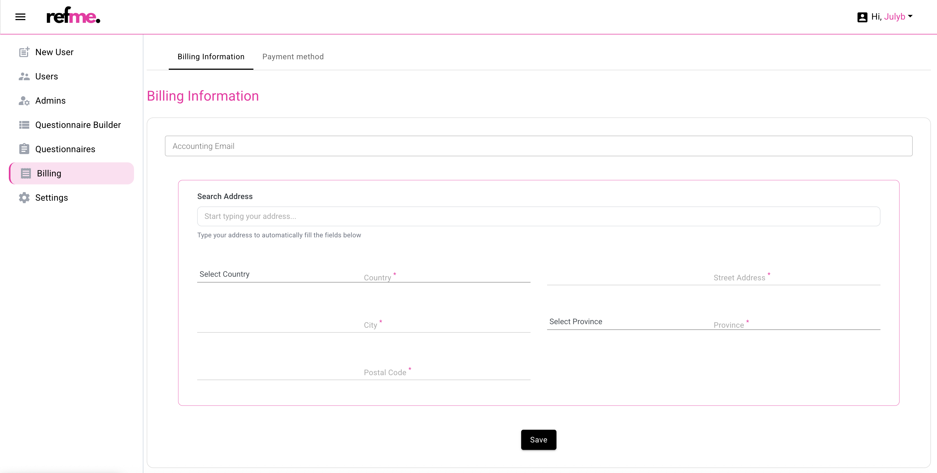Screen dimensions: 937x473
Task: Open the hamburger menu
Action: 20,17
